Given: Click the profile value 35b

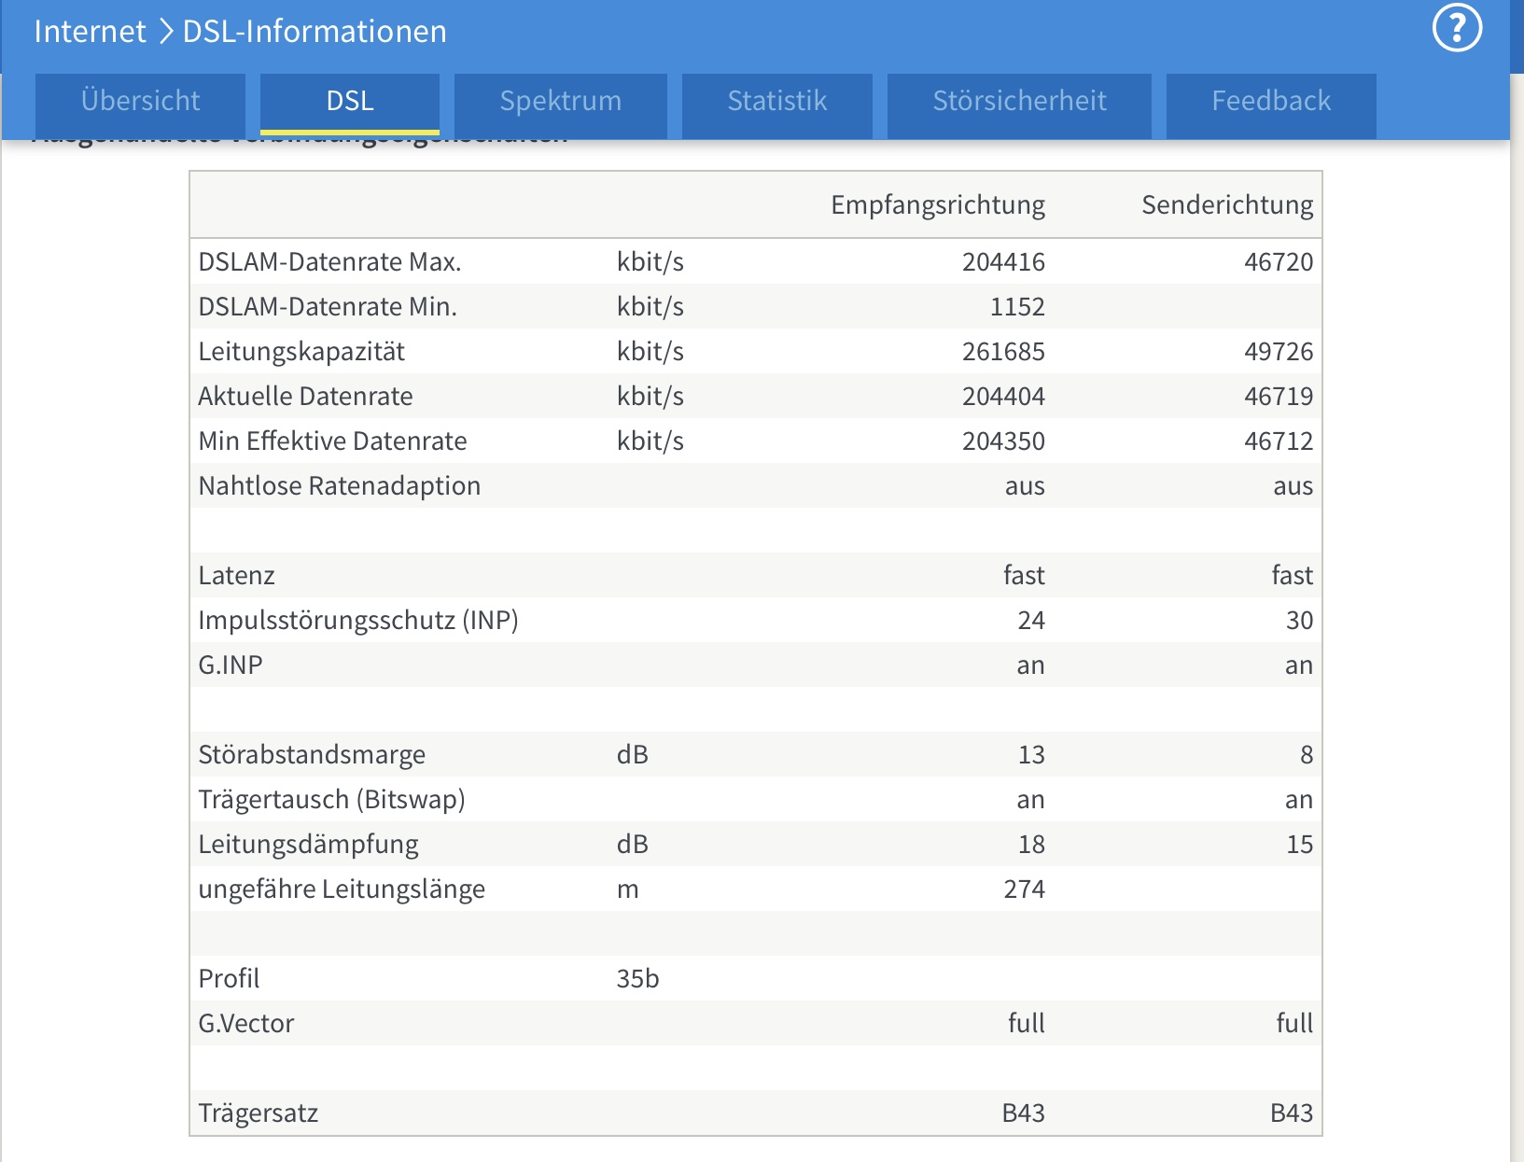Looking at the screenshot, I should [637, 979].
